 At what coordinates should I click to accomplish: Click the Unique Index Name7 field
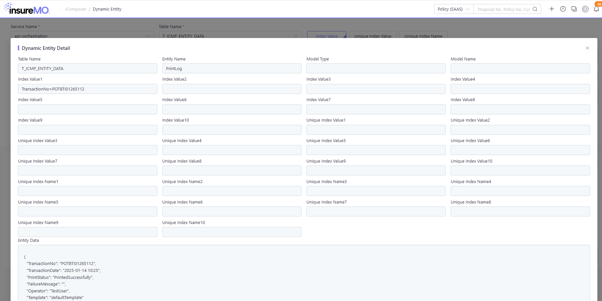coord(376,211)
